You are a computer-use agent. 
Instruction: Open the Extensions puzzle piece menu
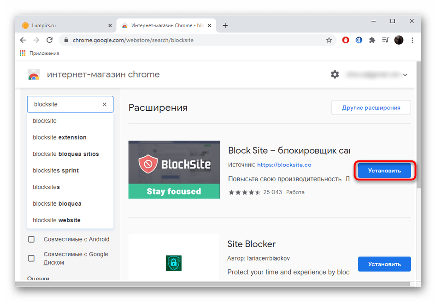[x=372, y=40]
